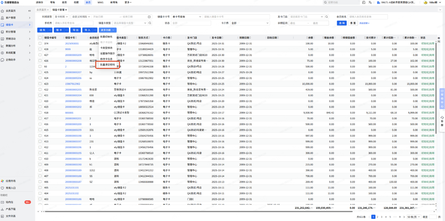Open the 卡介质 全部 dropdown
This screenshot has height=221, width=445.
pos(250,23)
